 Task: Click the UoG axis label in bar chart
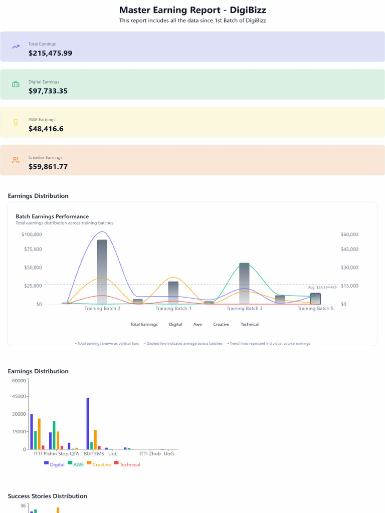coord(169,454)
